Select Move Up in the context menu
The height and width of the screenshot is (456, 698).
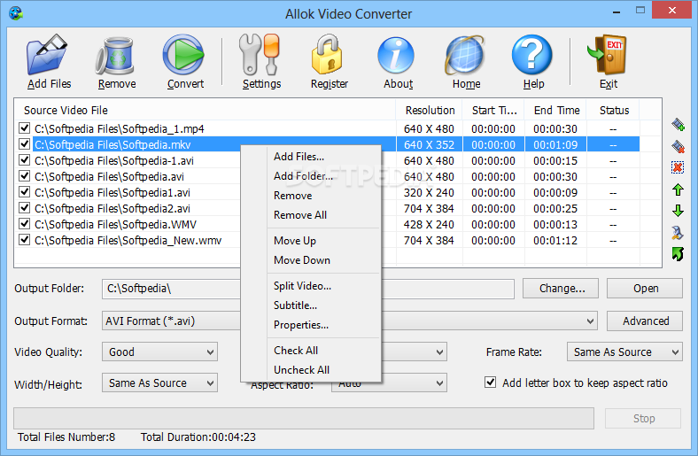coord(295,241)
